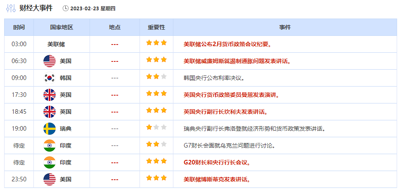
Task: Click the South Korea flag in 09:00 row
Action: tap(50, 78)
